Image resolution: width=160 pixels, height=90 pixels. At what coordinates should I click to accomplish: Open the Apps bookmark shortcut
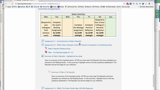coord(8,7)
